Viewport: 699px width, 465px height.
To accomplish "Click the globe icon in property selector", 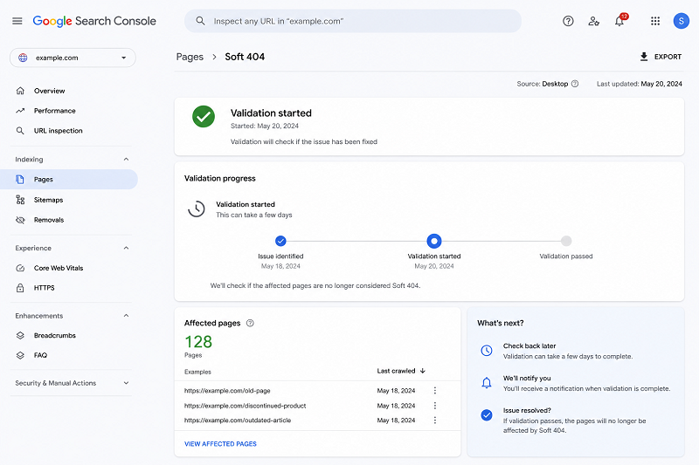I will click(x=23, y=58).
